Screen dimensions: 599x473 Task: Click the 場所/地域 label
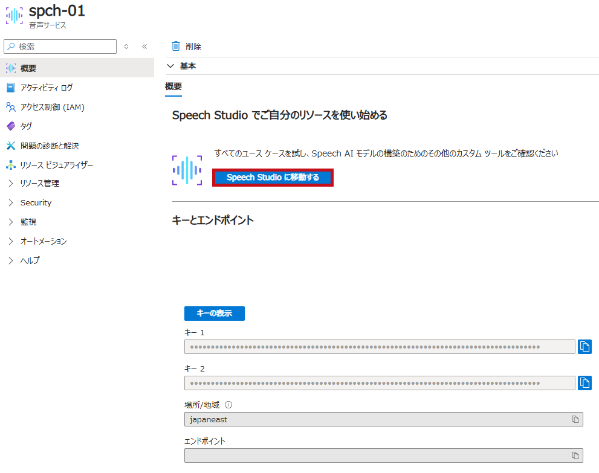pos(202,405)
